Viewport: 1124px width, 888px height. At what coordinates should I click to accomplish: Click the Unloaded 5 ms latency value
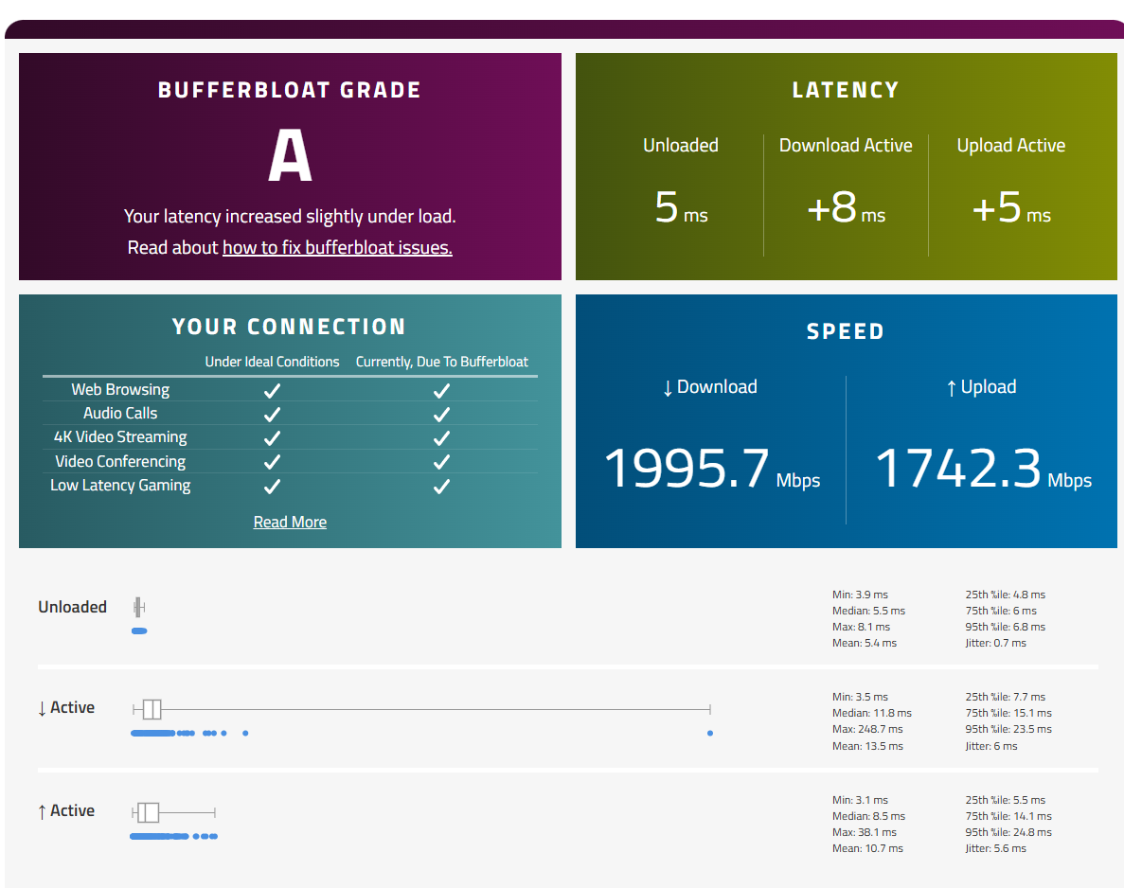(681, 208)
